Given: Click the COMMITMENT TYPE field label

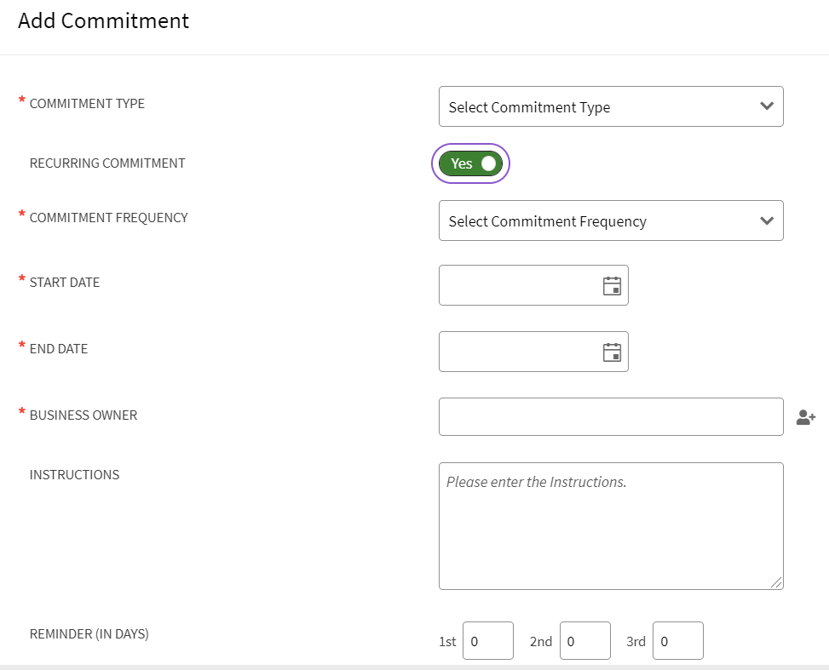Looking at the screenshot, I should point(87,104).
